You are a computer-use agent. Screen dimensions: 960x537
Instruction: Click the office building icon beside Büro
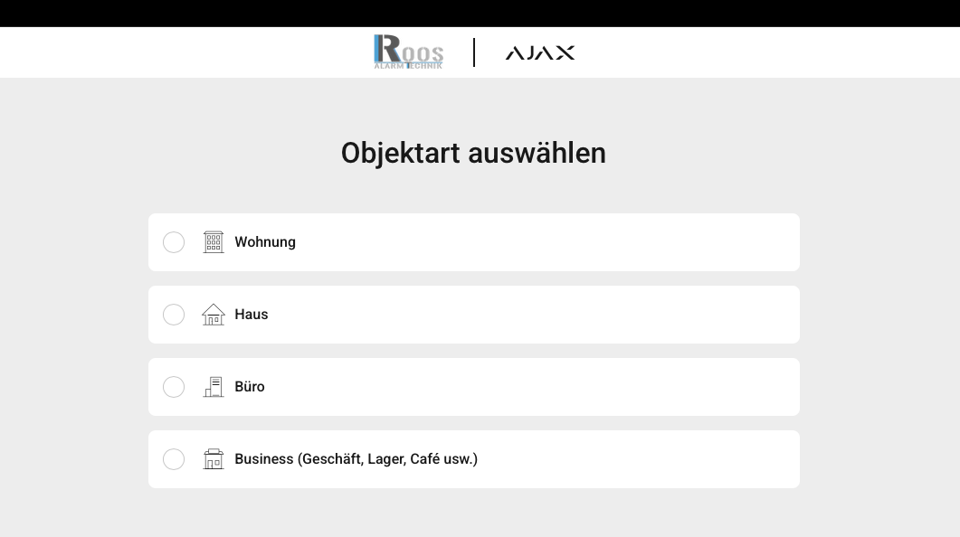pyautogui.click(x=214, y=387)
